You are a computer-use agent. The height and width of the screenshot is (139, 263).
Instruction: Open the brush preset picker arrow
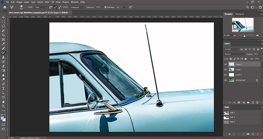click(25, 7)
